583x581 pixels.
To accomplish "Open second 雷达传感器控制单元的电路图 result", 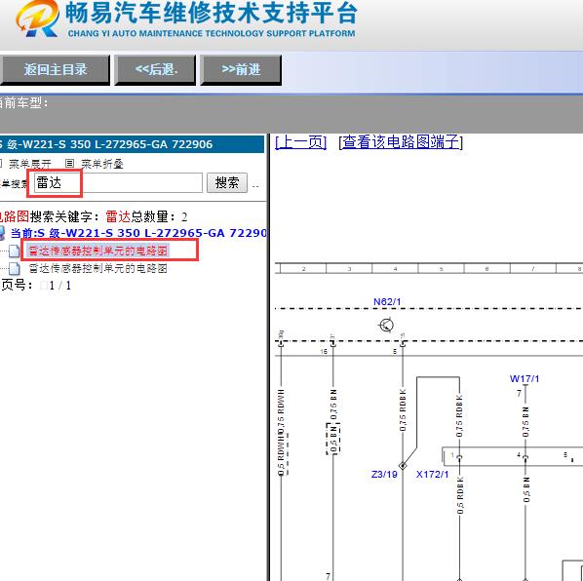I will [x=98, y=268].
